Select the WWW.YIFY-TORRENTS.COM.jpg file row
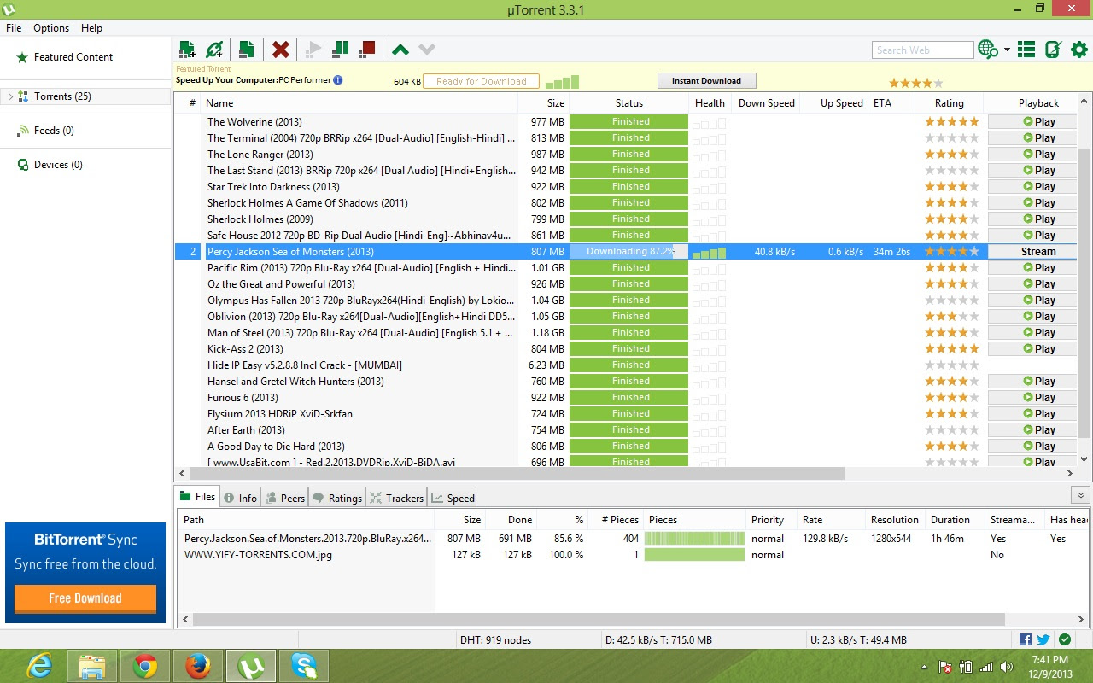The width and height of the screenshot is (1093, 683). [632, 555]
